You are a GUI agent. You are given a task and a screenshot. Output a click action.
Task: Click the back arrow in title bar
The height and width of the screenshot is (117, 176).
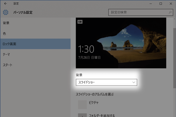click(x=6, y=4)
